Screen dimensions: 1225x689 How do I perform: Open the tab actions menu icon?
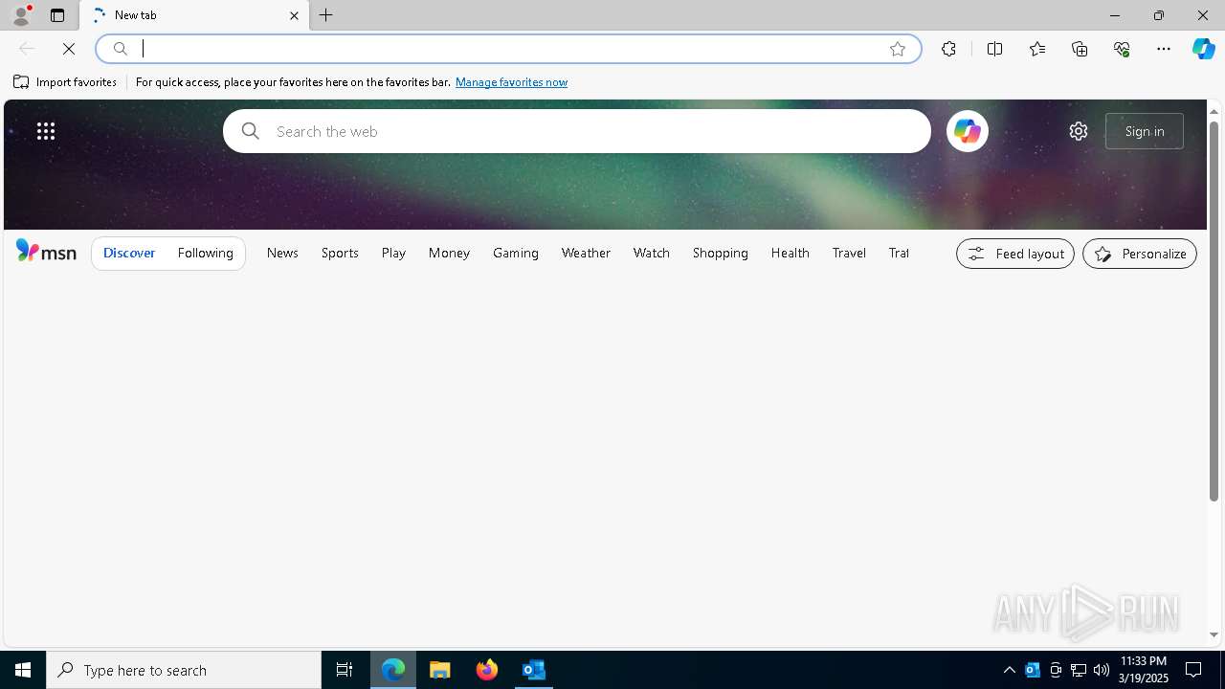(x=57, y=15)
